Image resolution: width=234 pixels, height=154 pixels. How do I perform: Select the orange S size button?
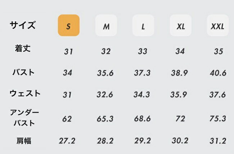(x=69, y=25)
